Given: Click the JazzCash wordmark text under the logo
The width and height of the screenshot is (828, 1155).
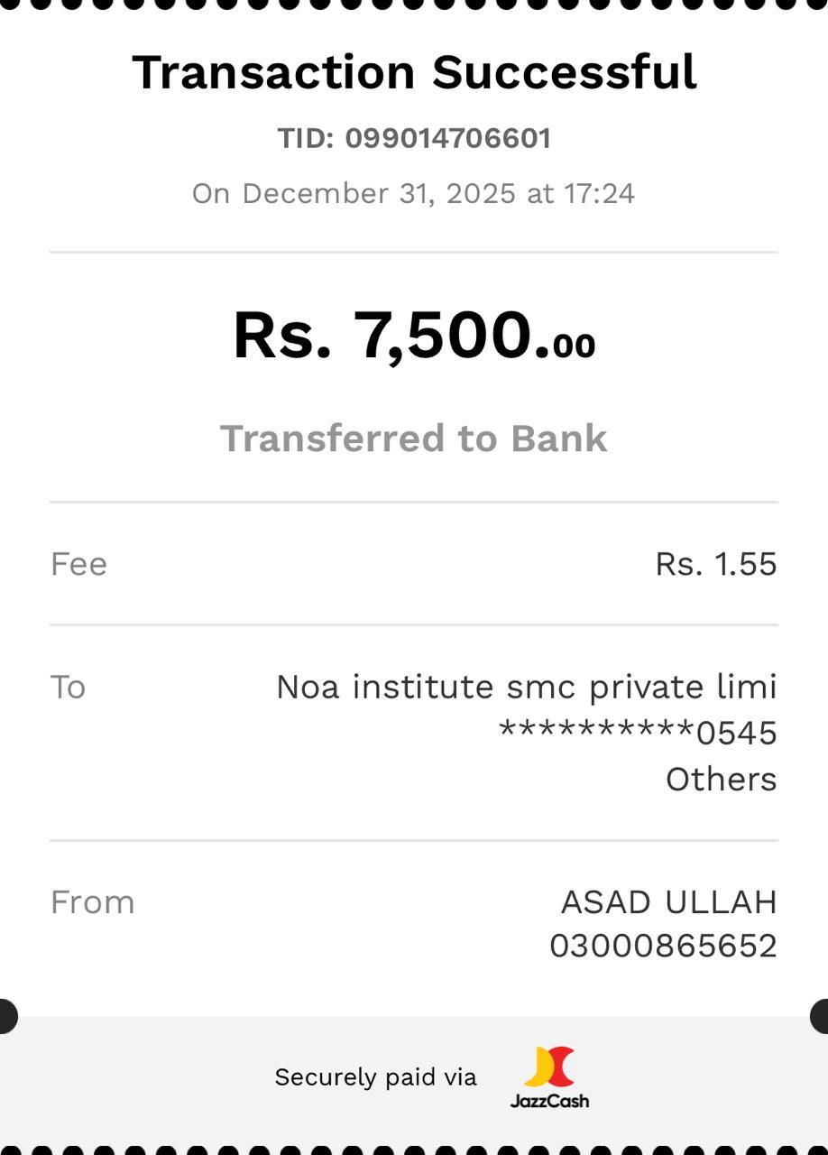Looking at the screenshot, I should tap(549, 1101).
